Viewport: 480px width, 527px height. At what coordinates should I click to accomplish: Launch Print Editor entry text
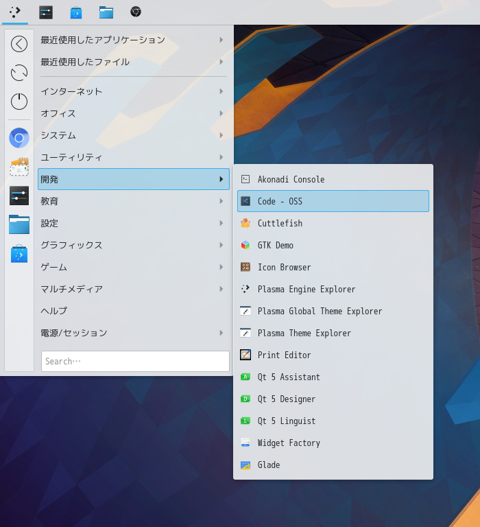coord(284,355)
